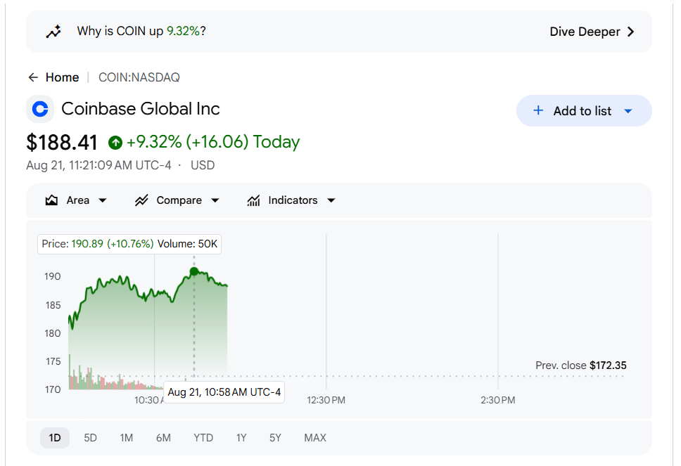Click the USD currency label

point(203,165)
